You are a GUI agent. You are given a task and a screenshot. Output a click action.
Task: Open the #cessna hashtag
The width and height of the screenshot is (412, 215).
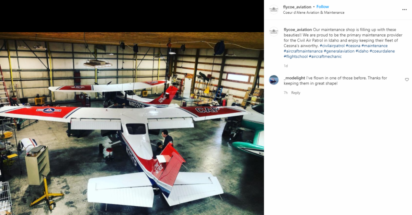click(353, 46)
